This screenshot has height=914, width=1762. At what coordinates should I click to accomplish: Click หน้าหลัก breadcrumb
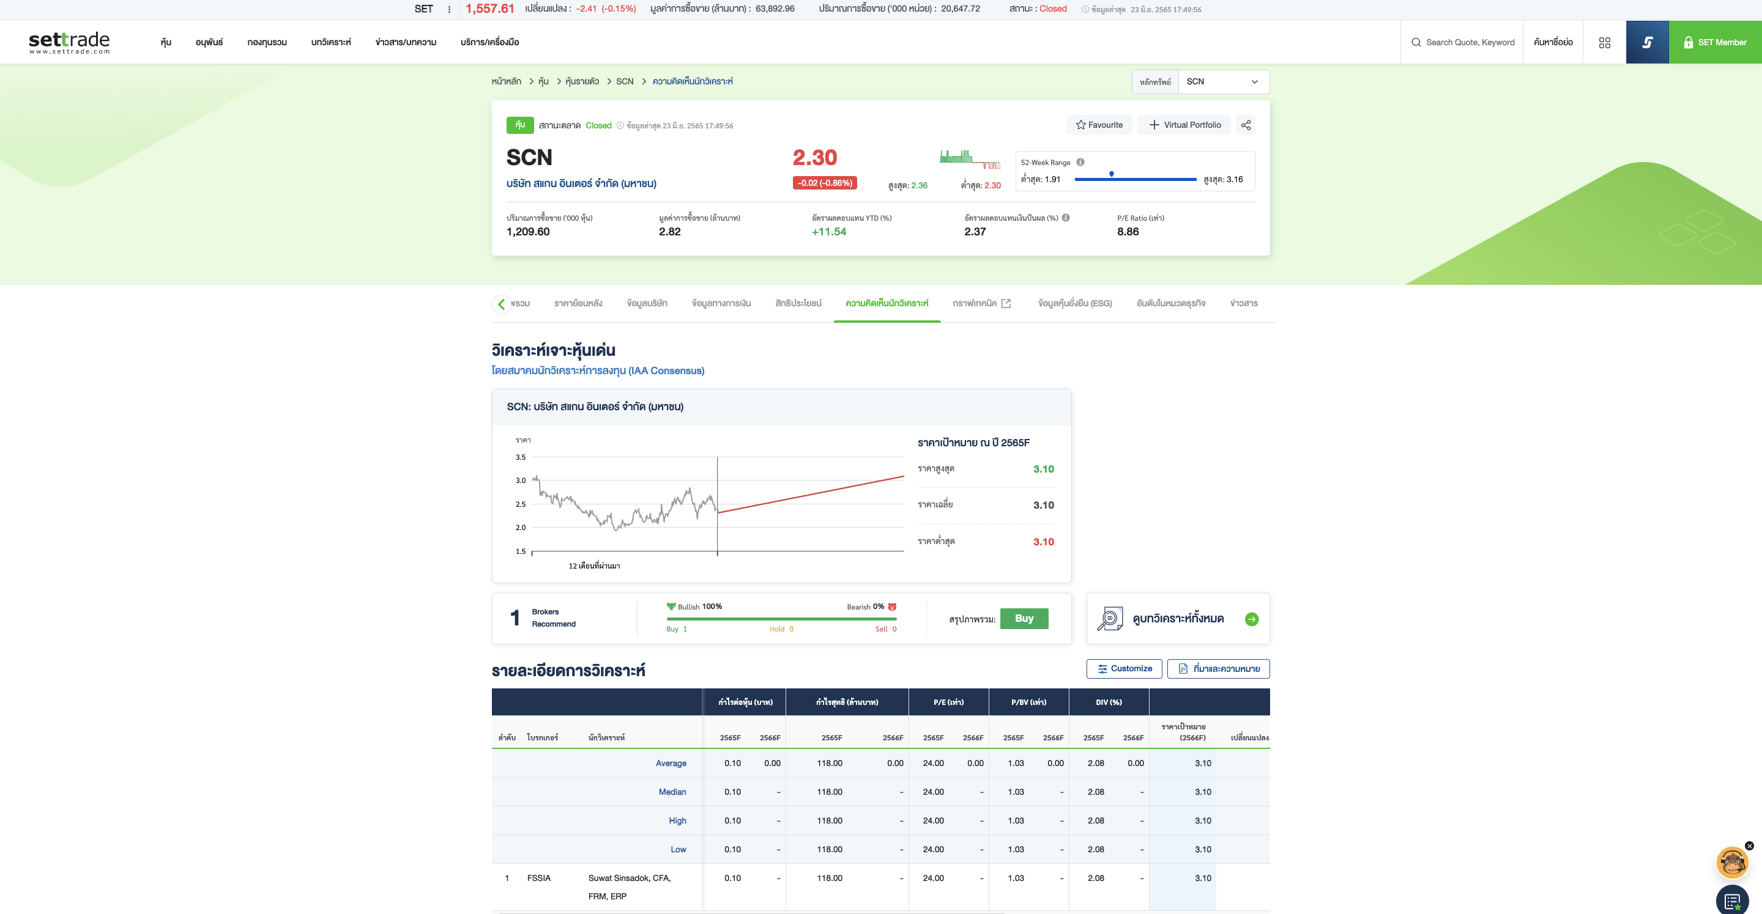coord(506,81)
